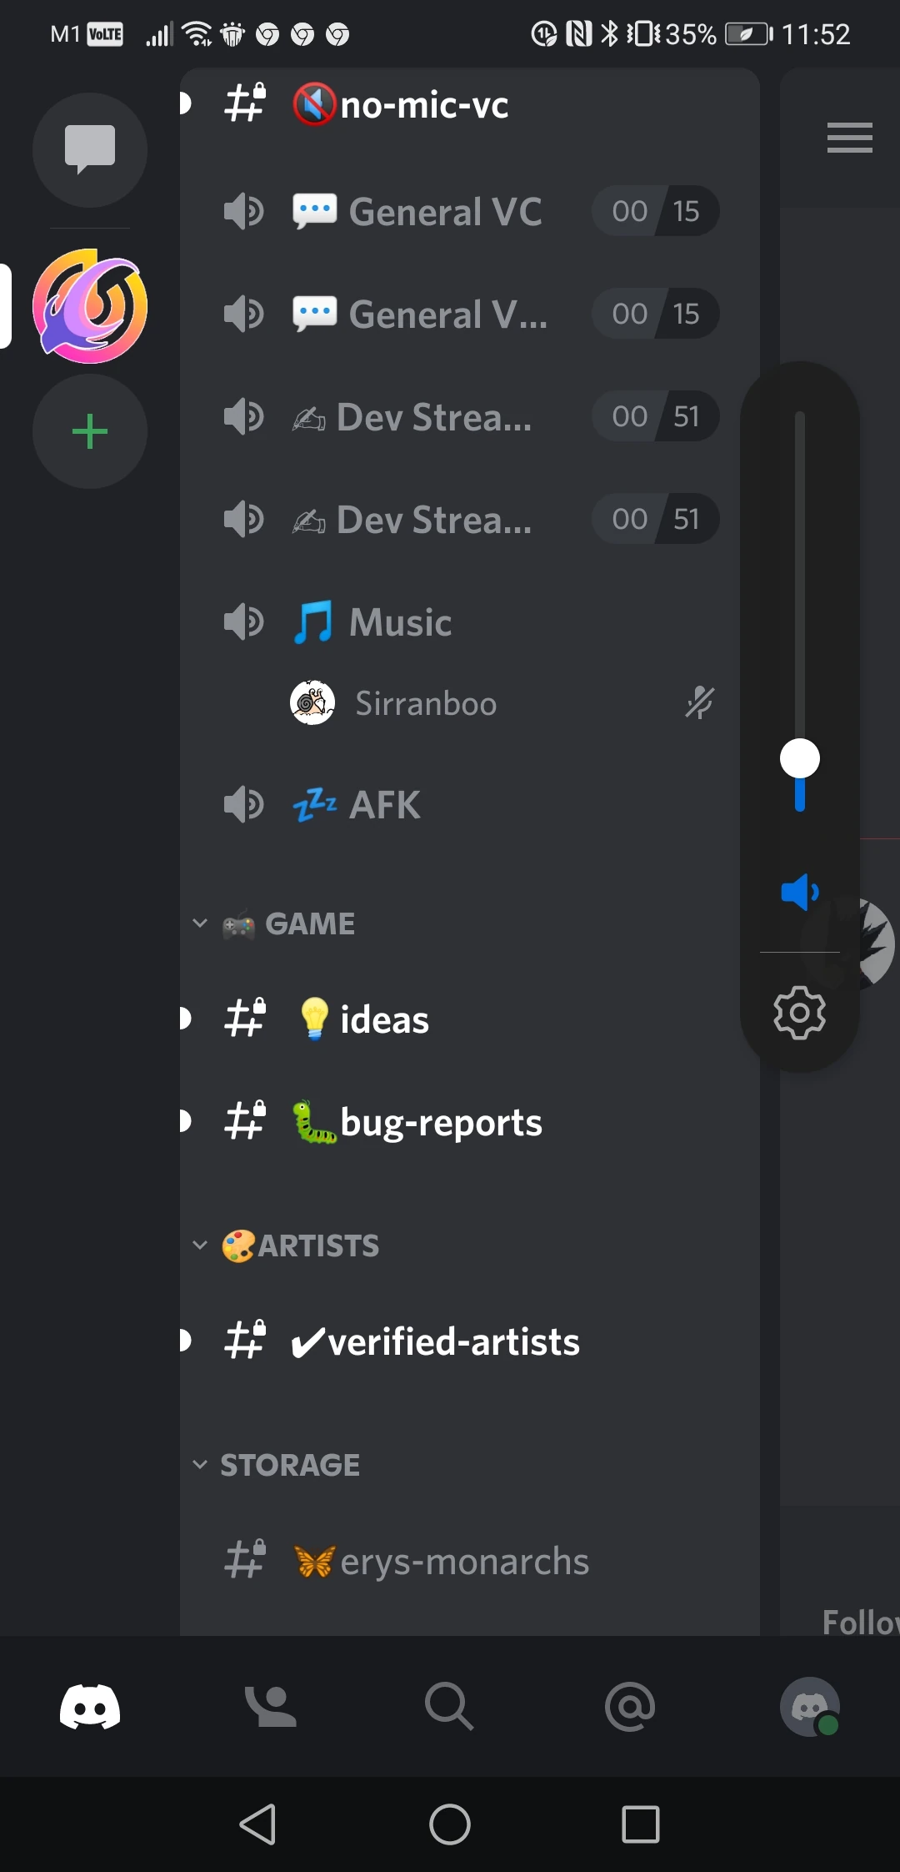Tap Sirranboo's muted microphone indicator
This screenshot has width=900, height=1872.
pos(700,703)
